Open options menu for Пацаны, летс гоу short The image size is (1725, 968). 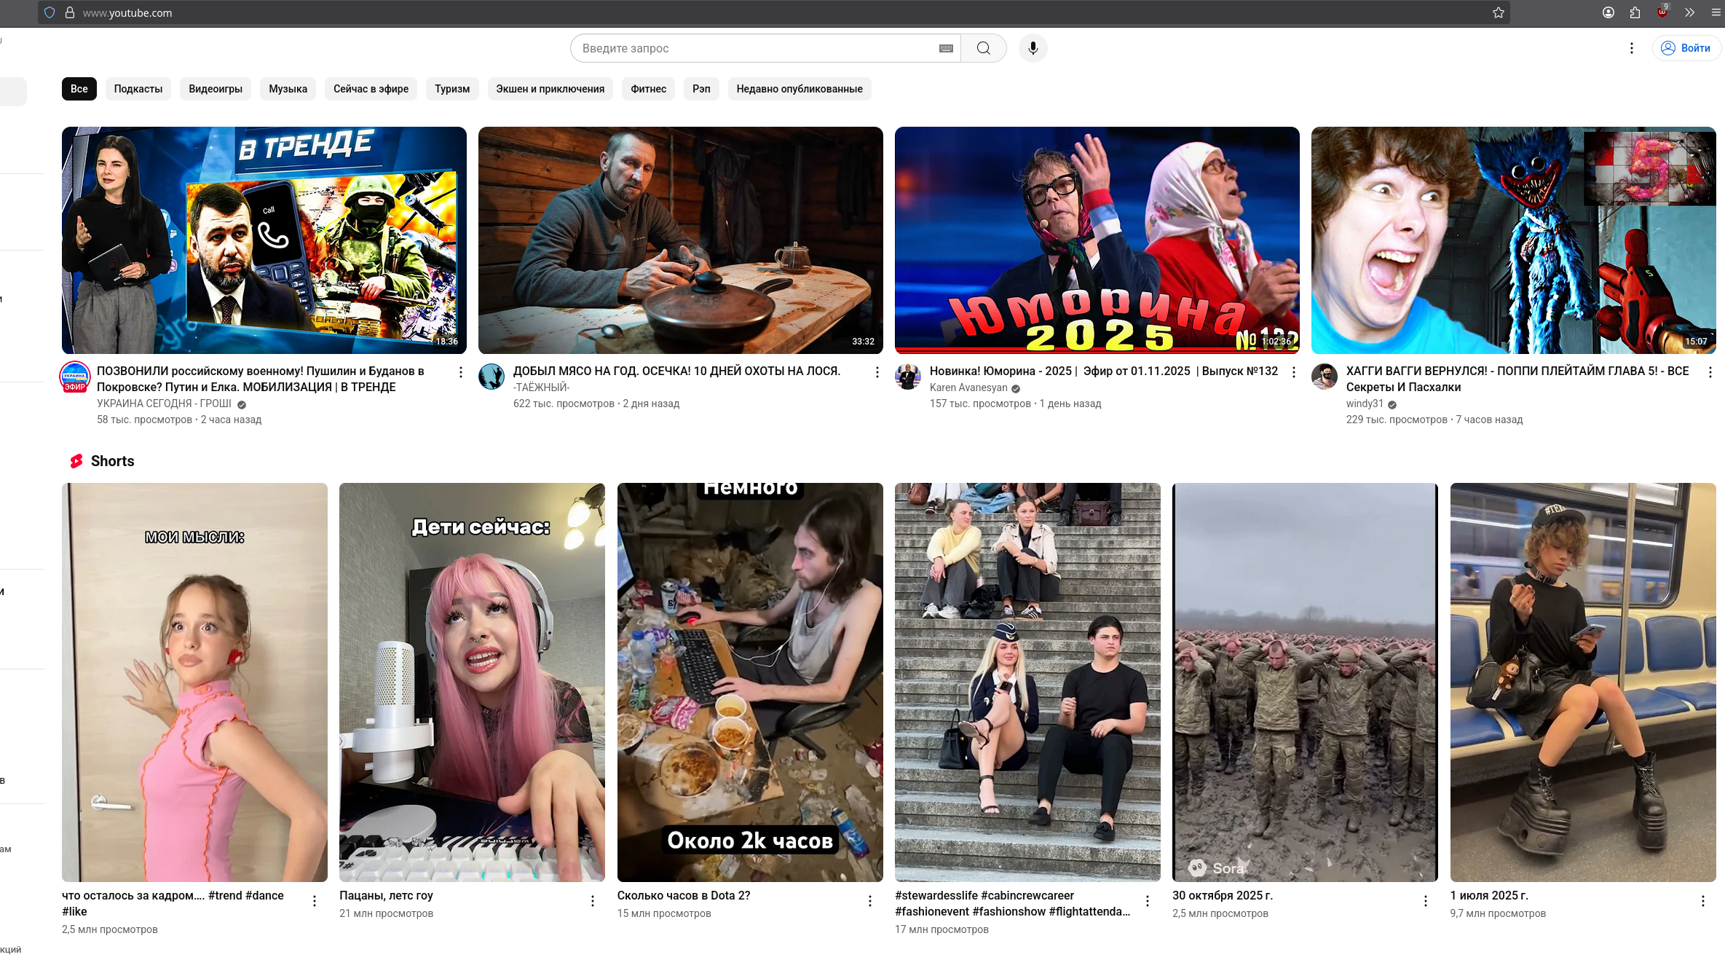592,901
